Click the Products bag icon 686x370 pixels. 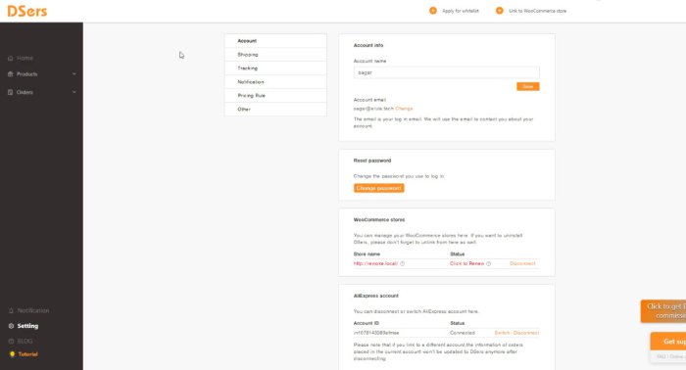[x=11, y=74]
